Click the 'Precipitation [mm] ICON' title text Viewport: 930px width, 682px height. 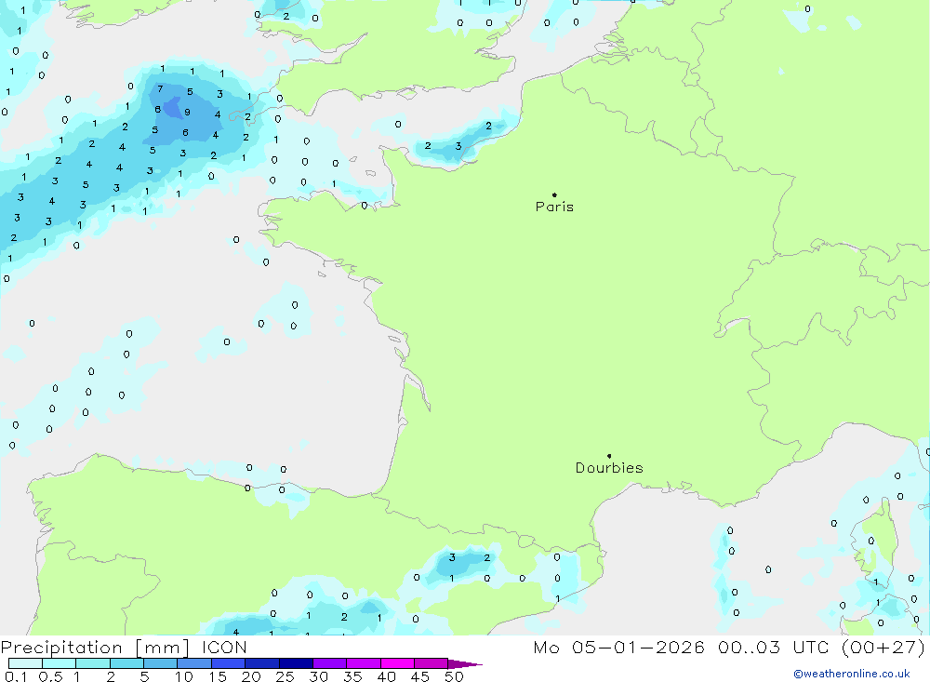pos(124,647)
